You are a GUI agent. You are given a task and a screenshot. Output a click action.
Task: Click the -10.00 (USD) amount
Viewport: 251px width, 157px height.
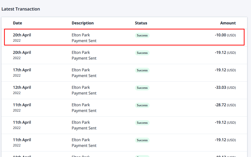click(225, 35)
